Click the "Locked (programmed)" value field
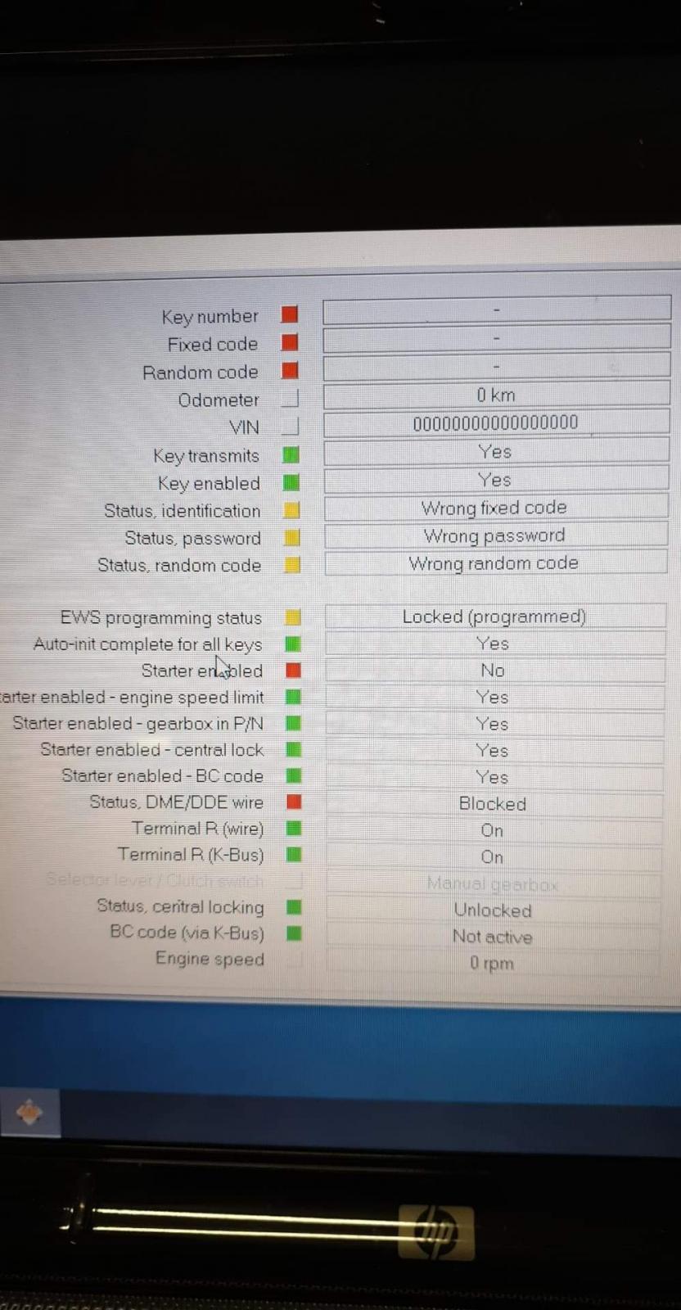Screen dimensions: 681x1310 pos(494,617)
